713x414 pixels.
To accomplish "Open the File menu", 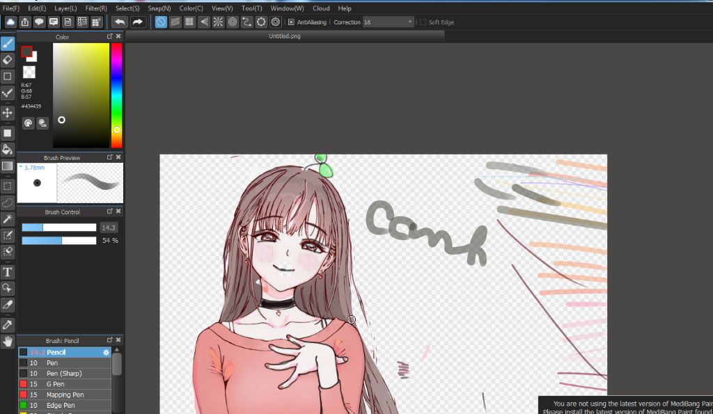I will [11, 8].
